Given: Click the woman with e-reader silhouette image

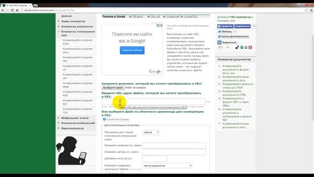Looking at the screenshot, I should click(x=72, y=150).
